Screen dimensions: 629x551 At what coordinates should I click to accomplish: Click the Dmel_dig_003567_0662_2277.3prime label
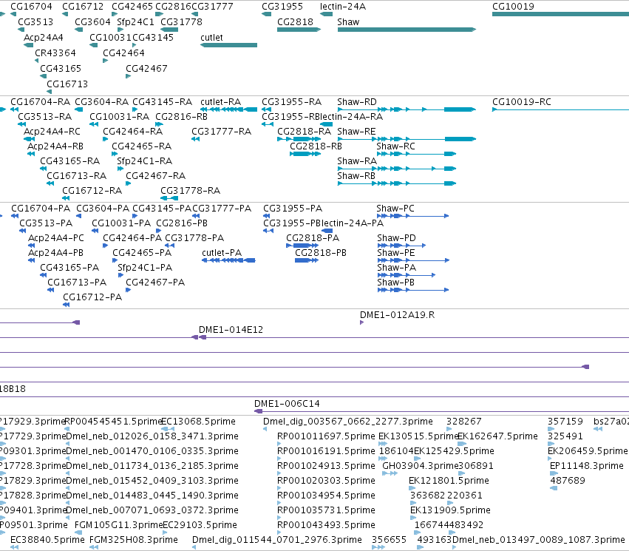coord(348,422)
